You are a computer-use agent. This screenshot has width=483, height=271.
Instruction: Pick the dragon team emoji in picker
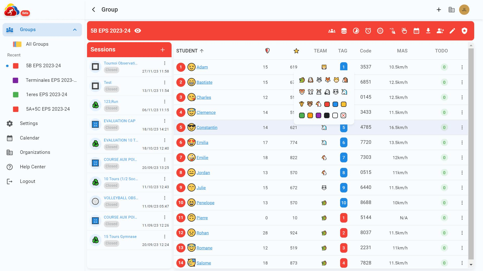[x=302, y=80]
